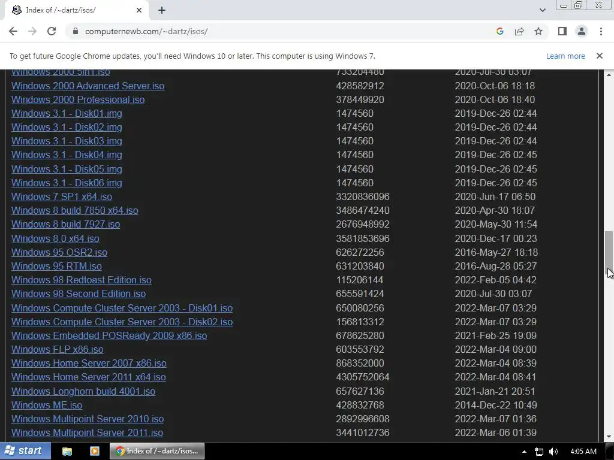Download Windows FLP x86.iso

point(57,349)
